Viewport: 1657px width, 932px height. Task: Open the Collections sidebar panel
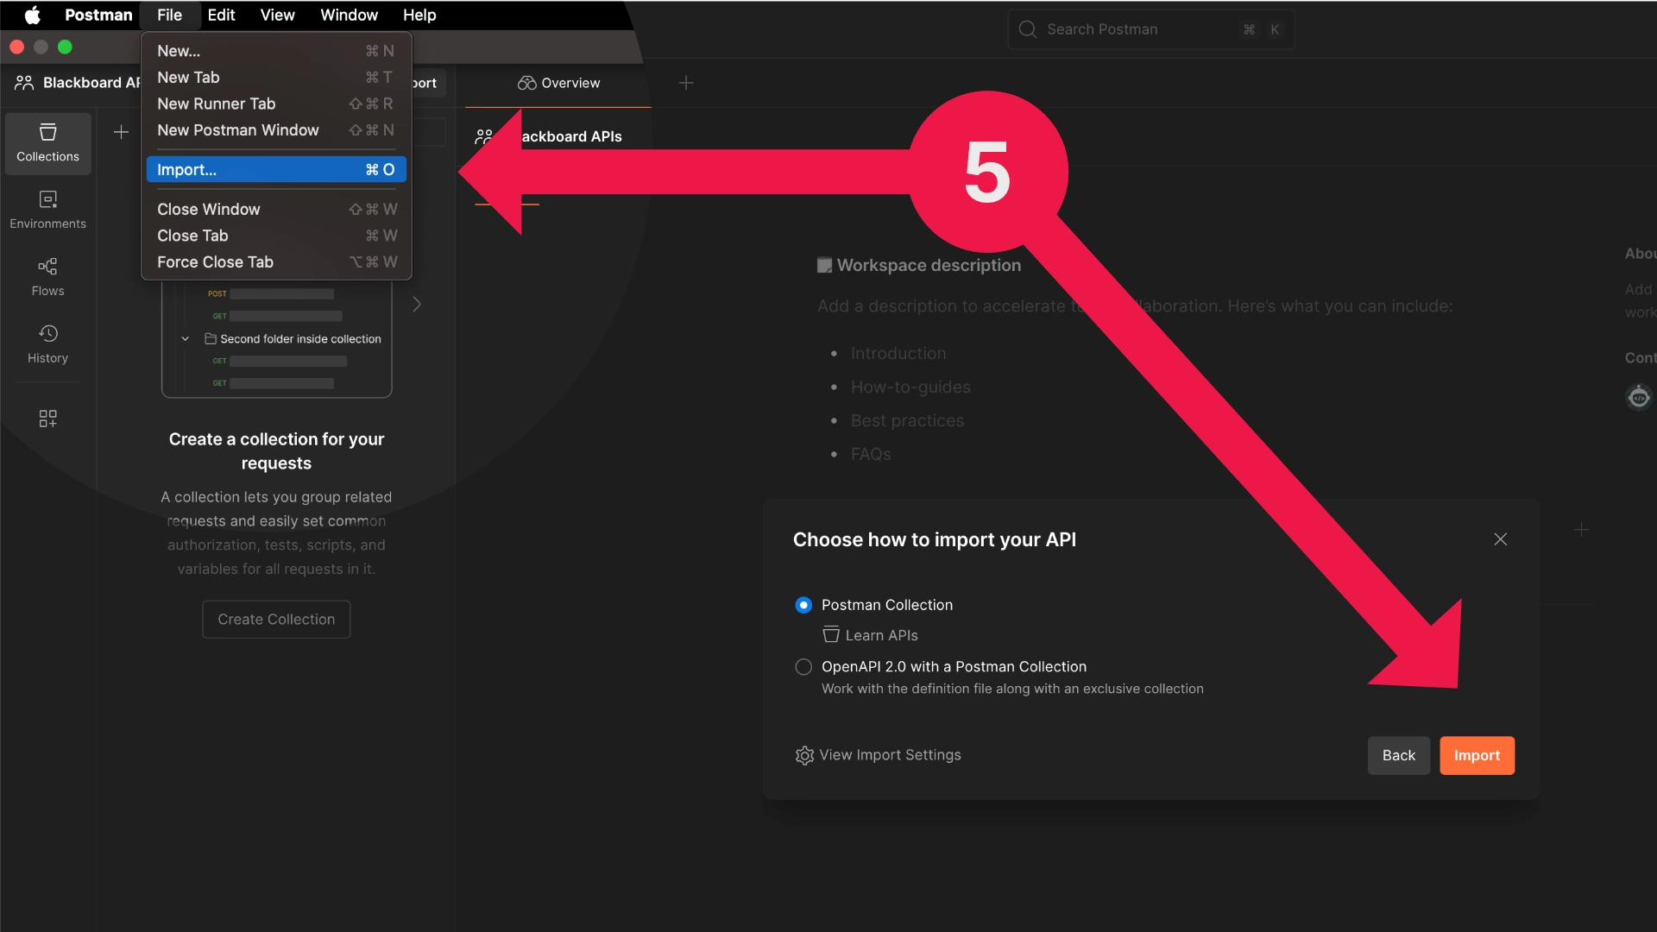click(47, 143)
